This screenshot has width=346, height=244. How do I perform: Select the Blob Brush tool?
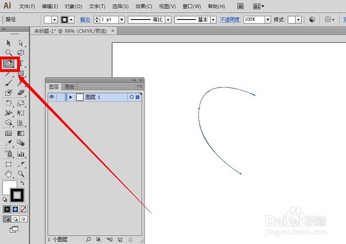click(9, 93)
